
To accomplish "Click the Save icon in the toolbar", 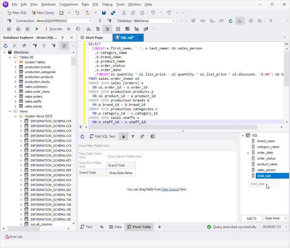I will pos(104,13).
